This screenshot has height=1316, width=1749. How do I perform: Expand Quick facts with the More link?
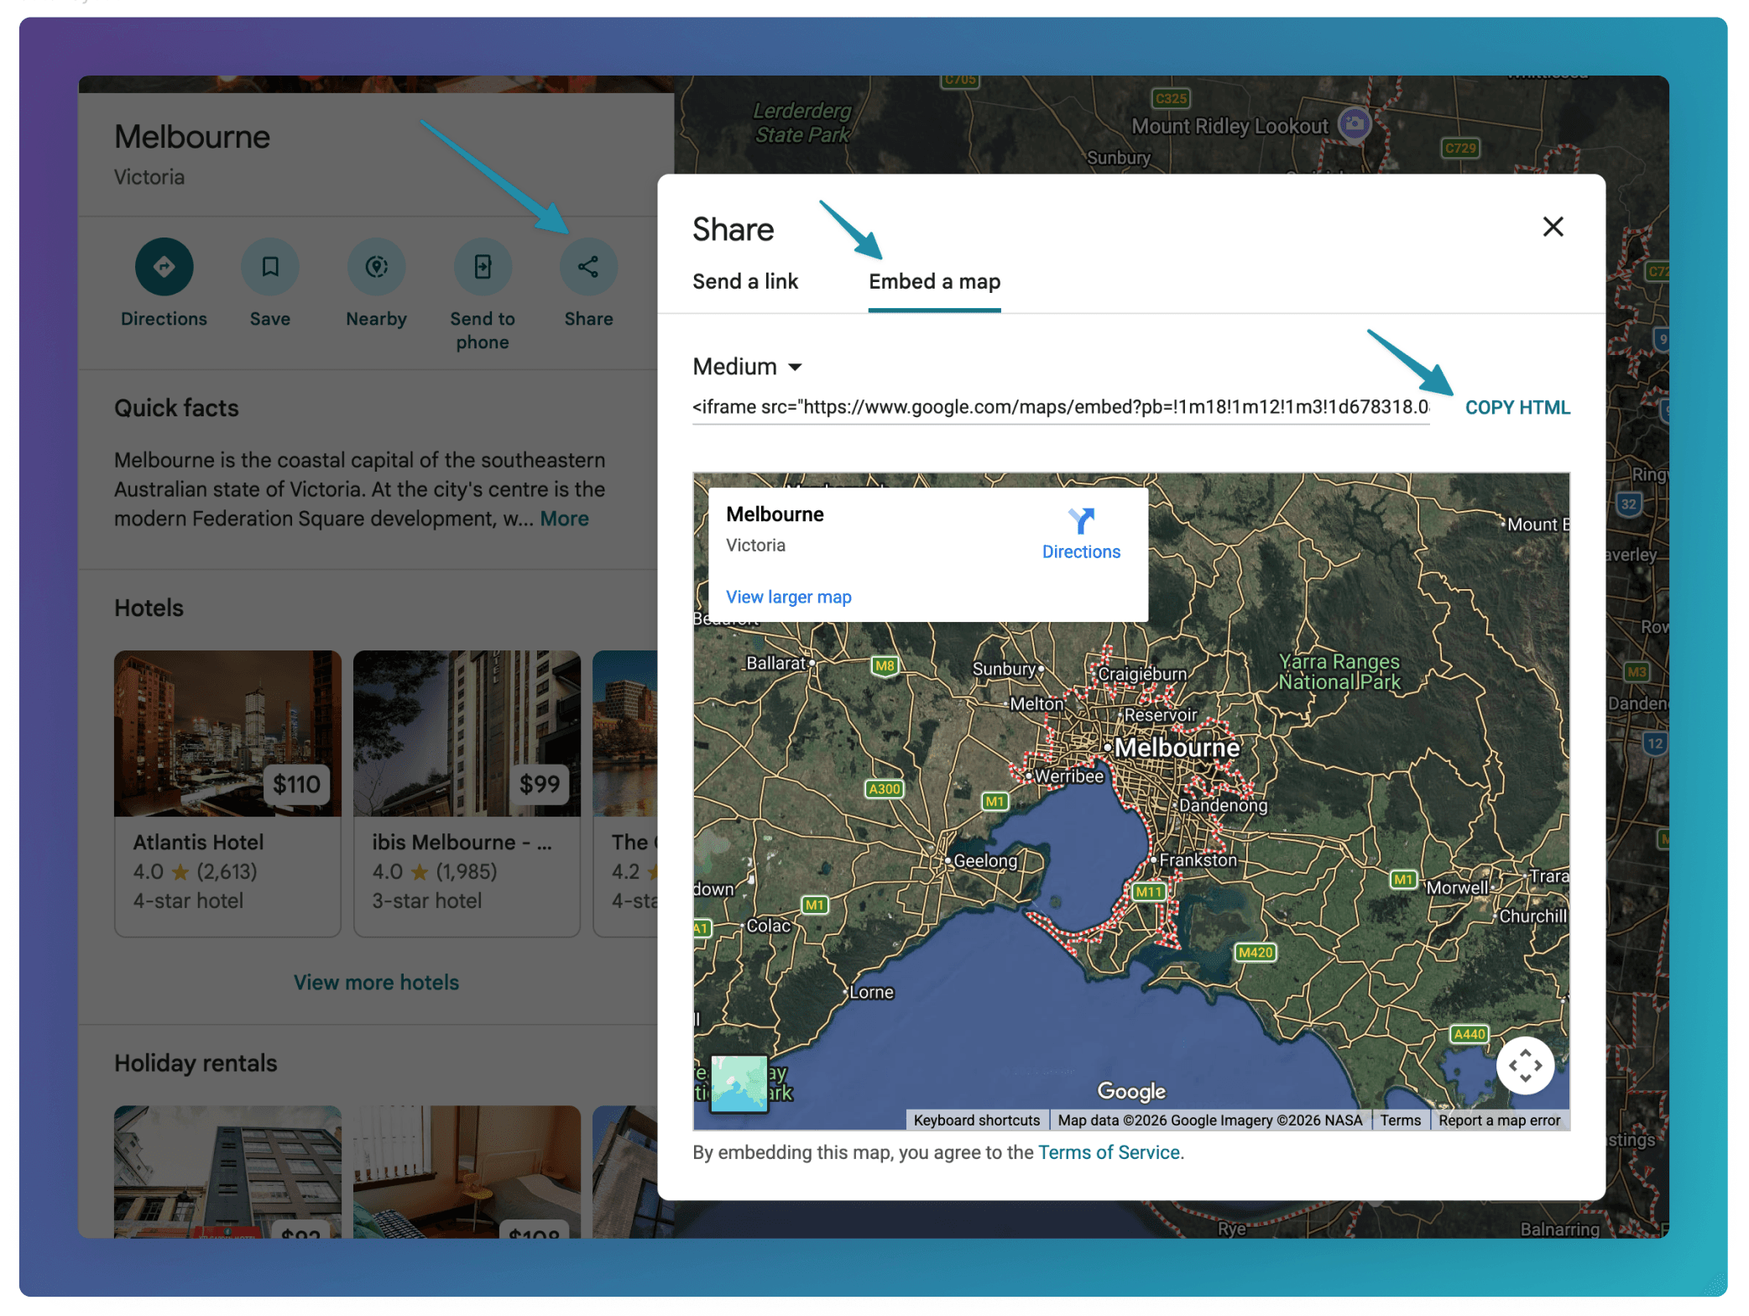point(564,519)
